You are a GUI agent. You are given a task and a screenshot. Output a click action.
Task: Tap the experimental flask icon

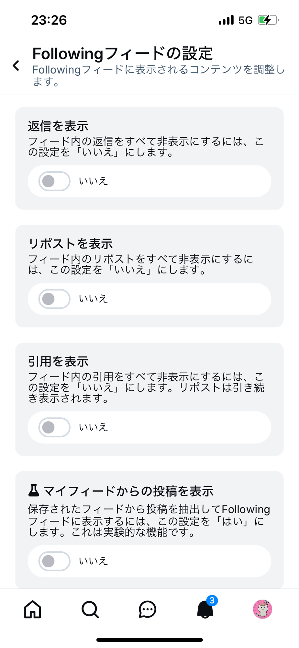34,491
